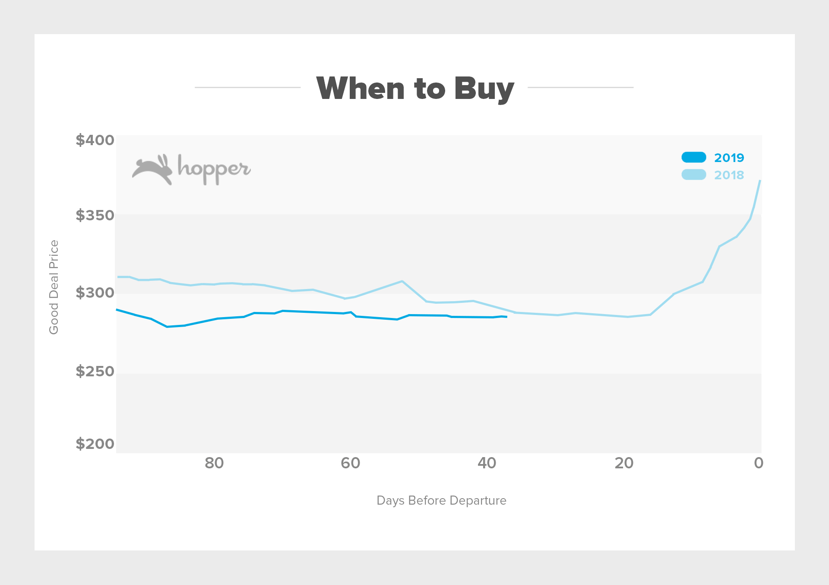This screenshot has height=585, width=829.
Task: Click the 40 days x-axis tick label
Action: [487, 463]
